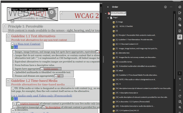Viewport: 183px width, 113px height.
Task: Go to previous page with up chevron
Action: 180,85
